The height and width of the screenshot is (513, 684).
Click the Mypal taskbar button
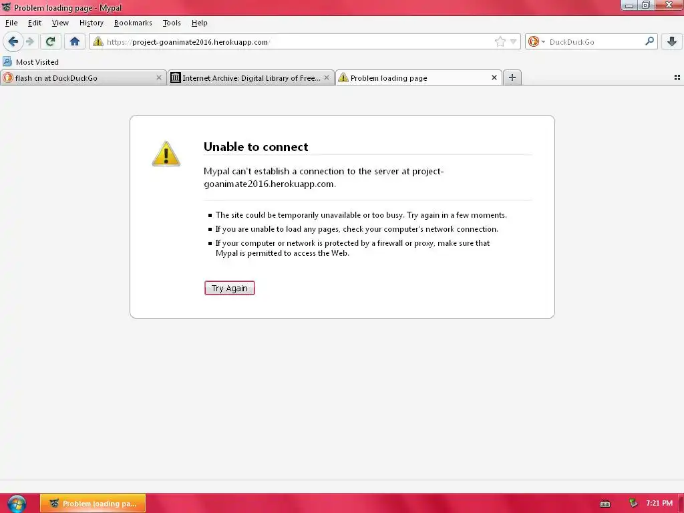(x=93, y=504)
